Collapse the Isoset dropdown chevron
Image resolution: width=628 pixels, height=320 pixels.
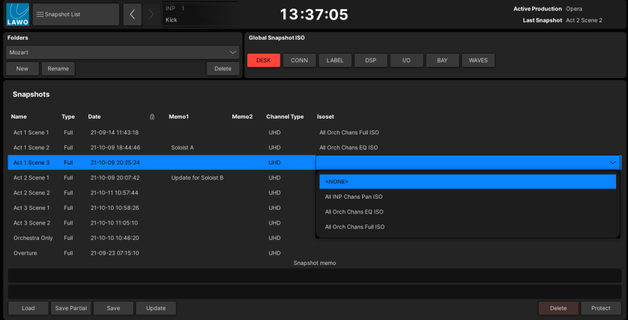click(x=613, y=162)
